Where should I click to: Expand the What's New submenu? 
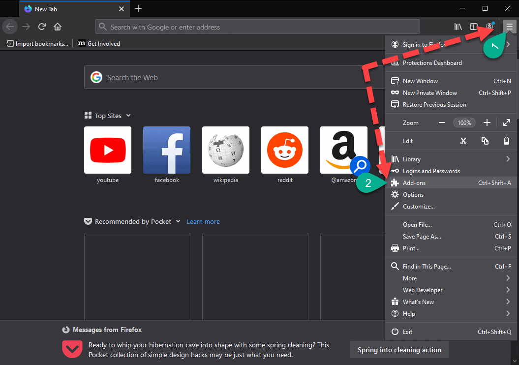tap(451, 302)
